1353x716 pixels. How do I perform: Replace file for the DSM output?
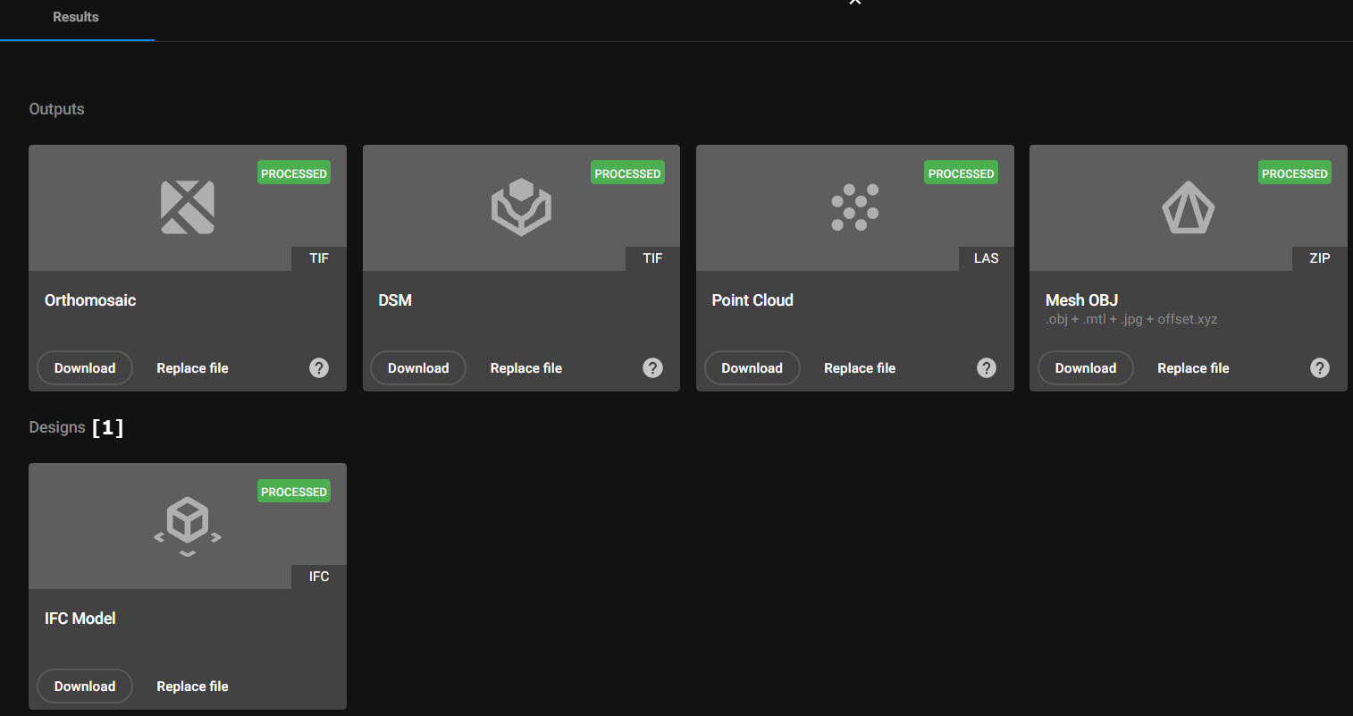point(525,368)
